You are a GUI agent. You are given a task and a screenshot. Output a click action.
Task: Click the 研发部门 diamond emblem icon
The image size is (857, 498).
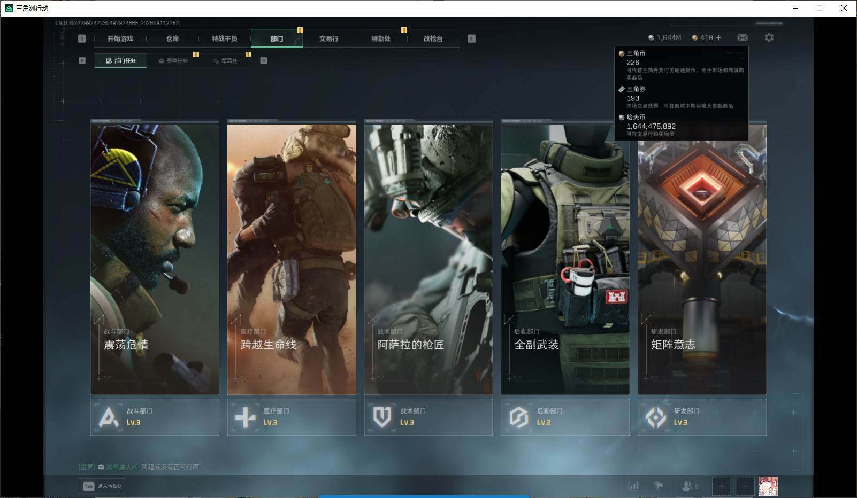[656, 417]
